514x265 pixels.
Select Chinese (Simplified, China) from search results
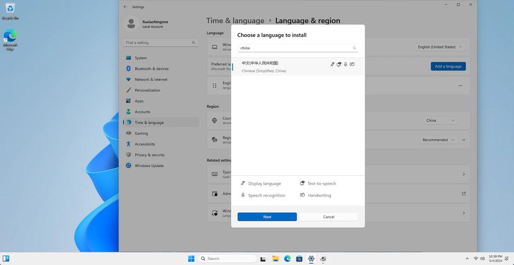point(275,66)
